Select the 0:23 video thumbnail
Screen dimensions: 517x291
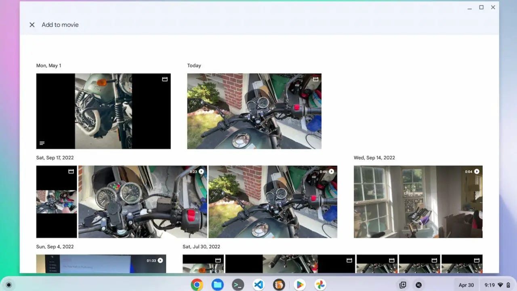coord(143,202)
